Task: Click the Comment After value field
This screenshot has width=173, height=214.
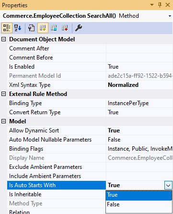Action: coord(139,48)
